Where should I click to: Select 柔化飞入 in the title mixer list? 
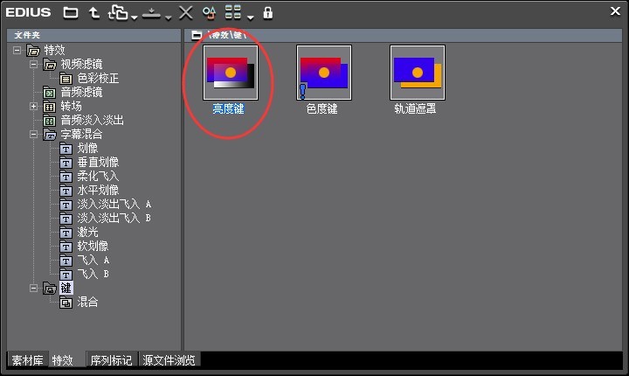click(97, 177)
